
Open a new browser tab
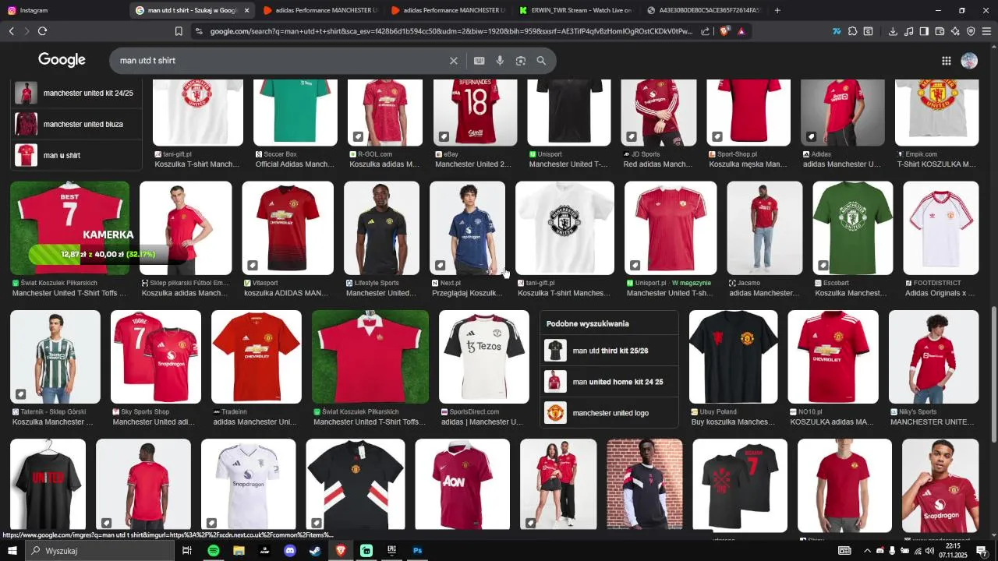click(x=777, y=10)
